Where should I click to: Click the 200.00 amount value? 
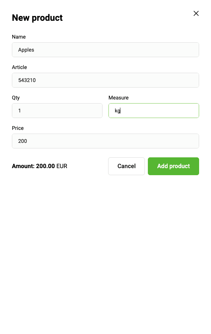point(45,166)
